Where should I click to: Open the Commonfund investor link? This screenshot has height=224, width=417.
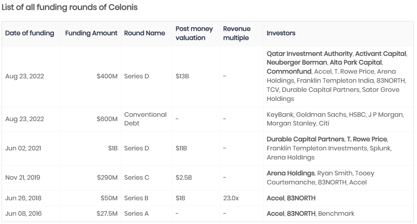[289, 72]
